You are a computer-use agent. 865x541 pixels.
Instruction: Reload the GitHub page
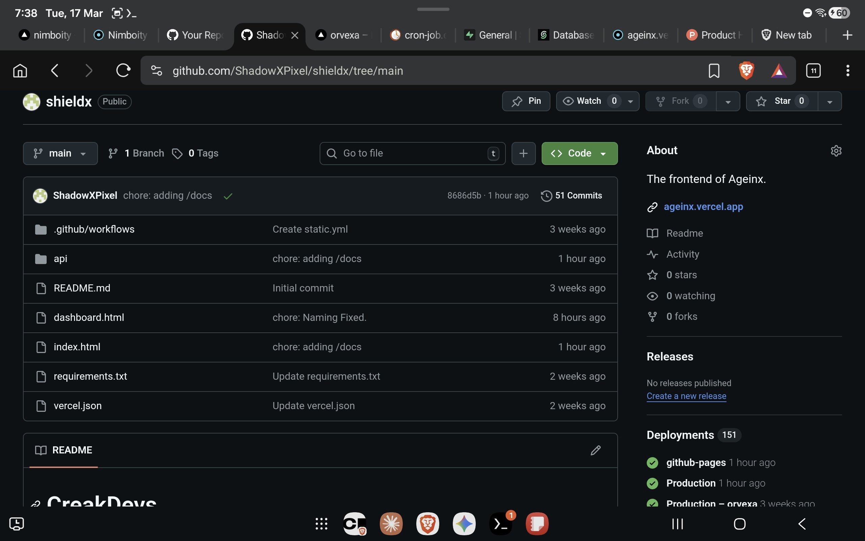point(123,70)
